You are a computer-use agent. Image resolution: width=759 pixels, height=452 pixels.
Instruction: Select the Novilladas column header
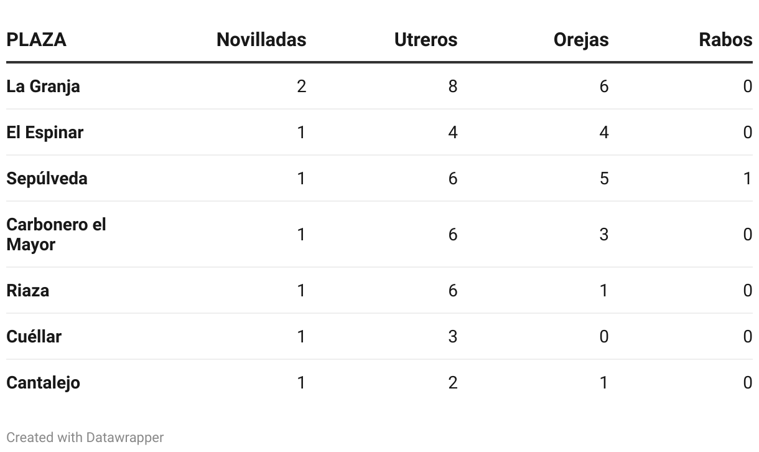tap(261, 40)
